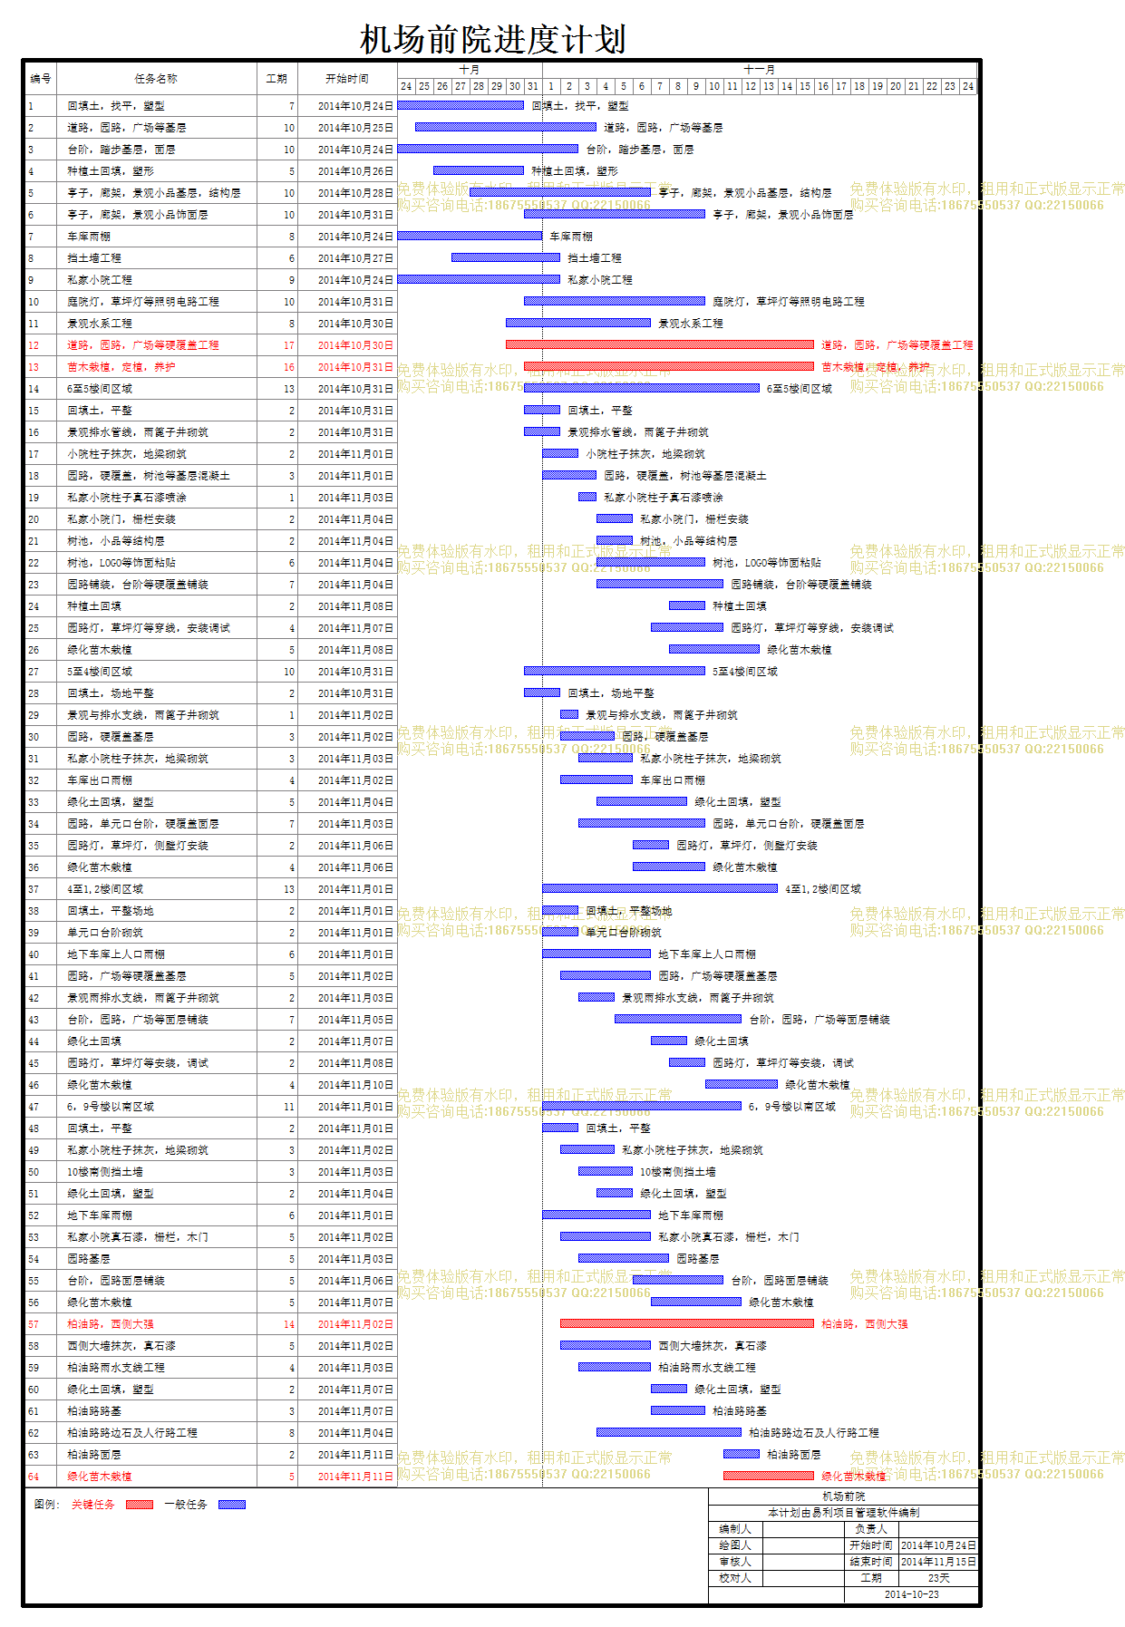Click the duration value 11 in row 47
The height and width of the screenshot is (1627, 1125).
point(289,1107)
